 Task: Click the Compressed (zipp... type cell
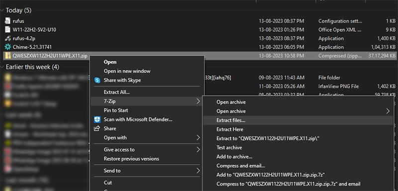tap(340, 56)
